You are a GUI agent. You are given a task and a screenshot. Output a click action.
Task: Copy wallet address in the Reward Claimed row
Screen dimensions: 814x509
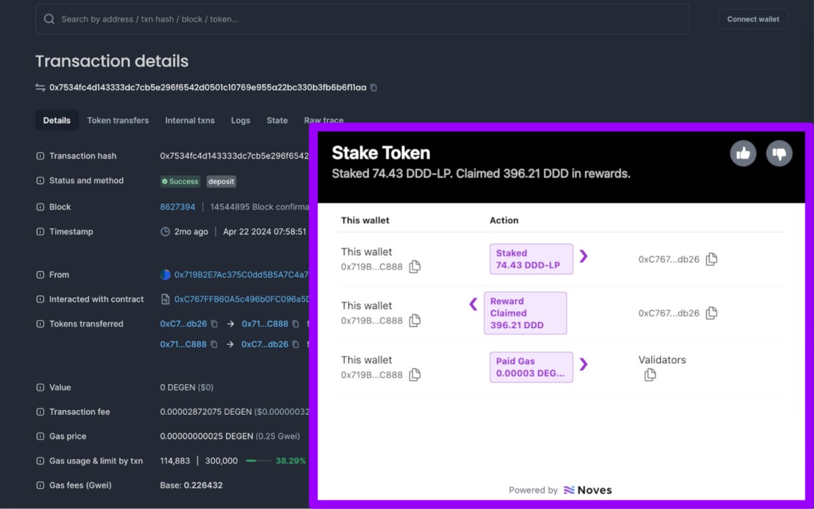pyautogui.click(x=415, y=321)
